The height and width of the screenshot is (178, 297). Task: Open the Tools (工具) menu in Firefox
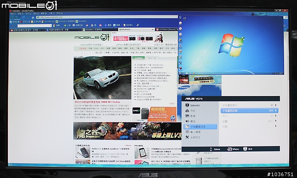pos(52,13)
